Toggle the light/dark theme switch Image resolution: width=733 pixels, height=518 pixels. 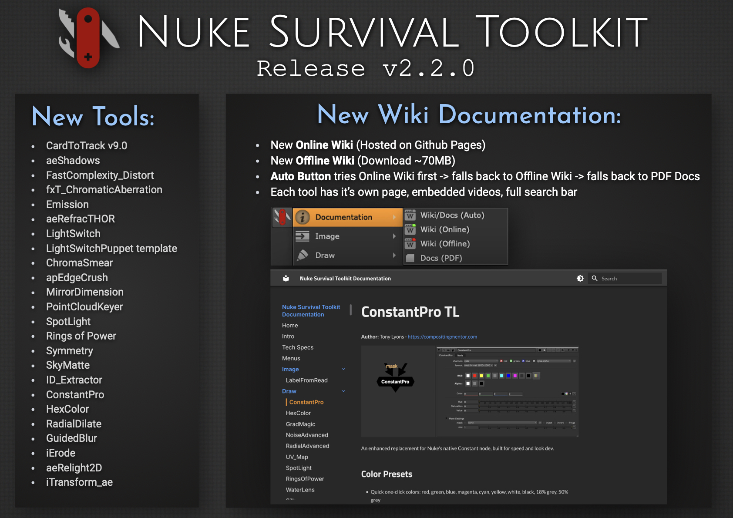coord(580,279)
